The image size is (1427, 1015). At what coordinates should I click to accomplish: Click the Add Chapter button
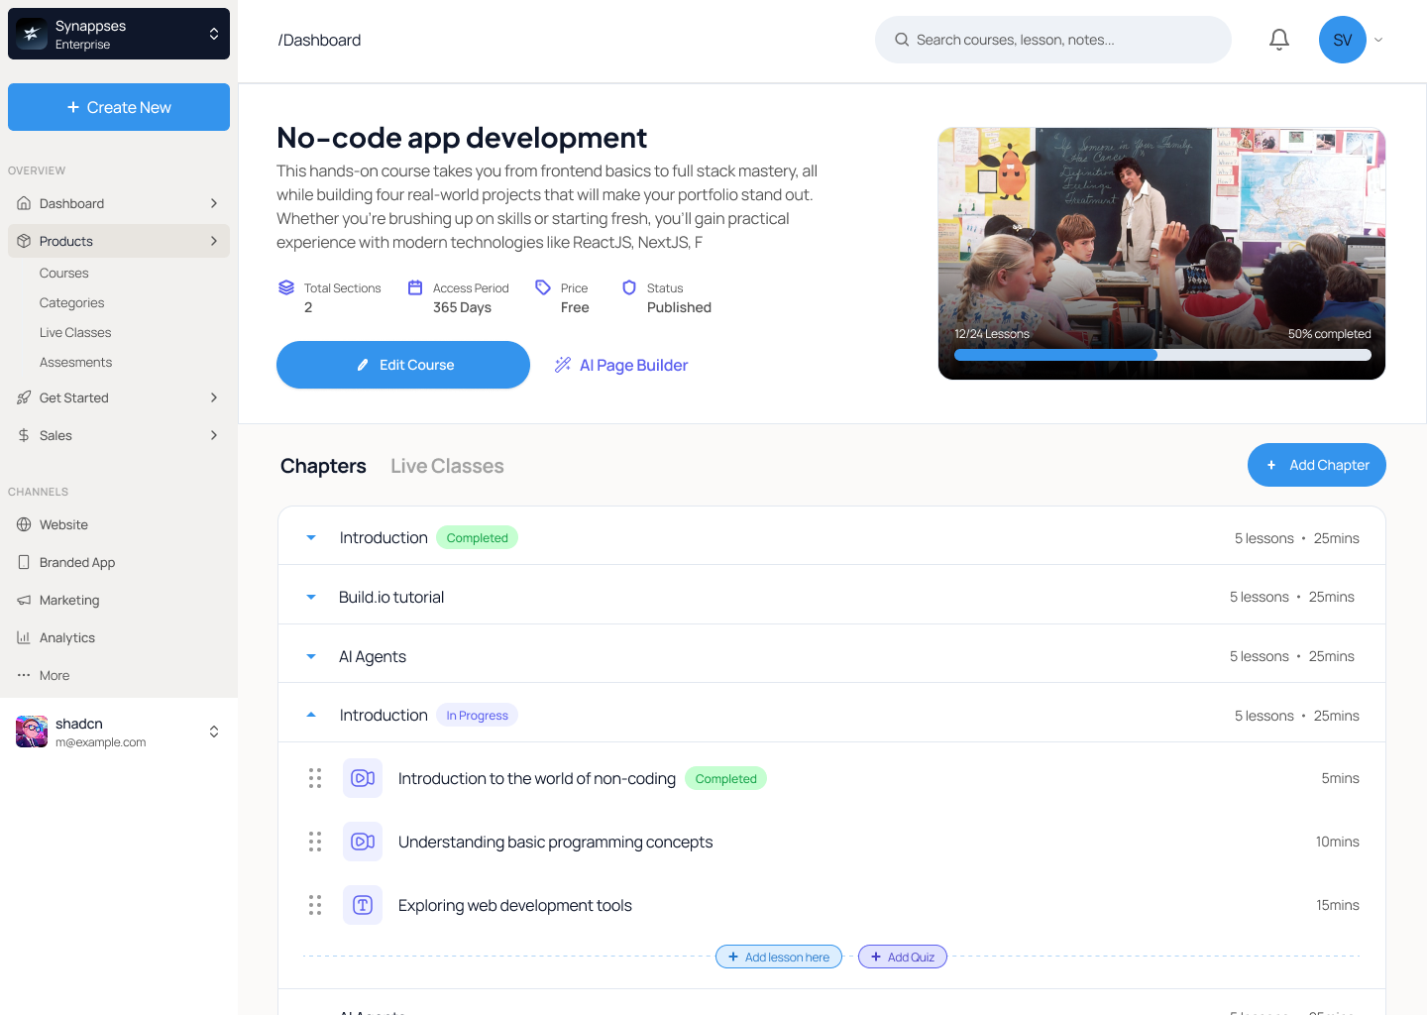point(1317,465)
